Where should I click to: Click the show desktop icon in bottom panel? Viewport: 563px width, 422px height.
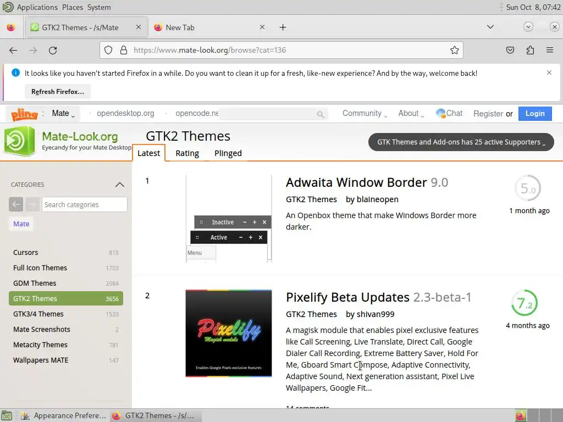tap(7, 415)
